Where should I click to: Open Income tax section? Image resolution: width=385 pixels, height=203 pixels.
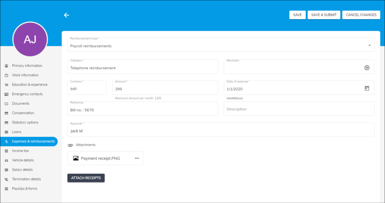click(x=20, y=151)
